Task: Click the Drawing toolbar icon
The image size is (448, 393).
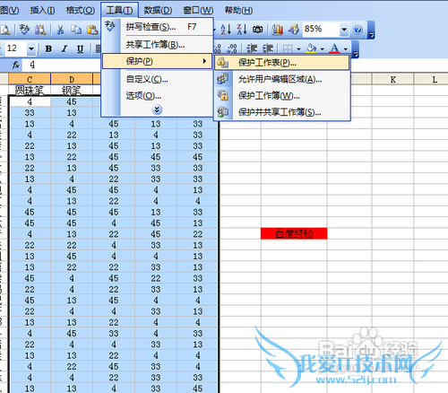Action: 293,30
